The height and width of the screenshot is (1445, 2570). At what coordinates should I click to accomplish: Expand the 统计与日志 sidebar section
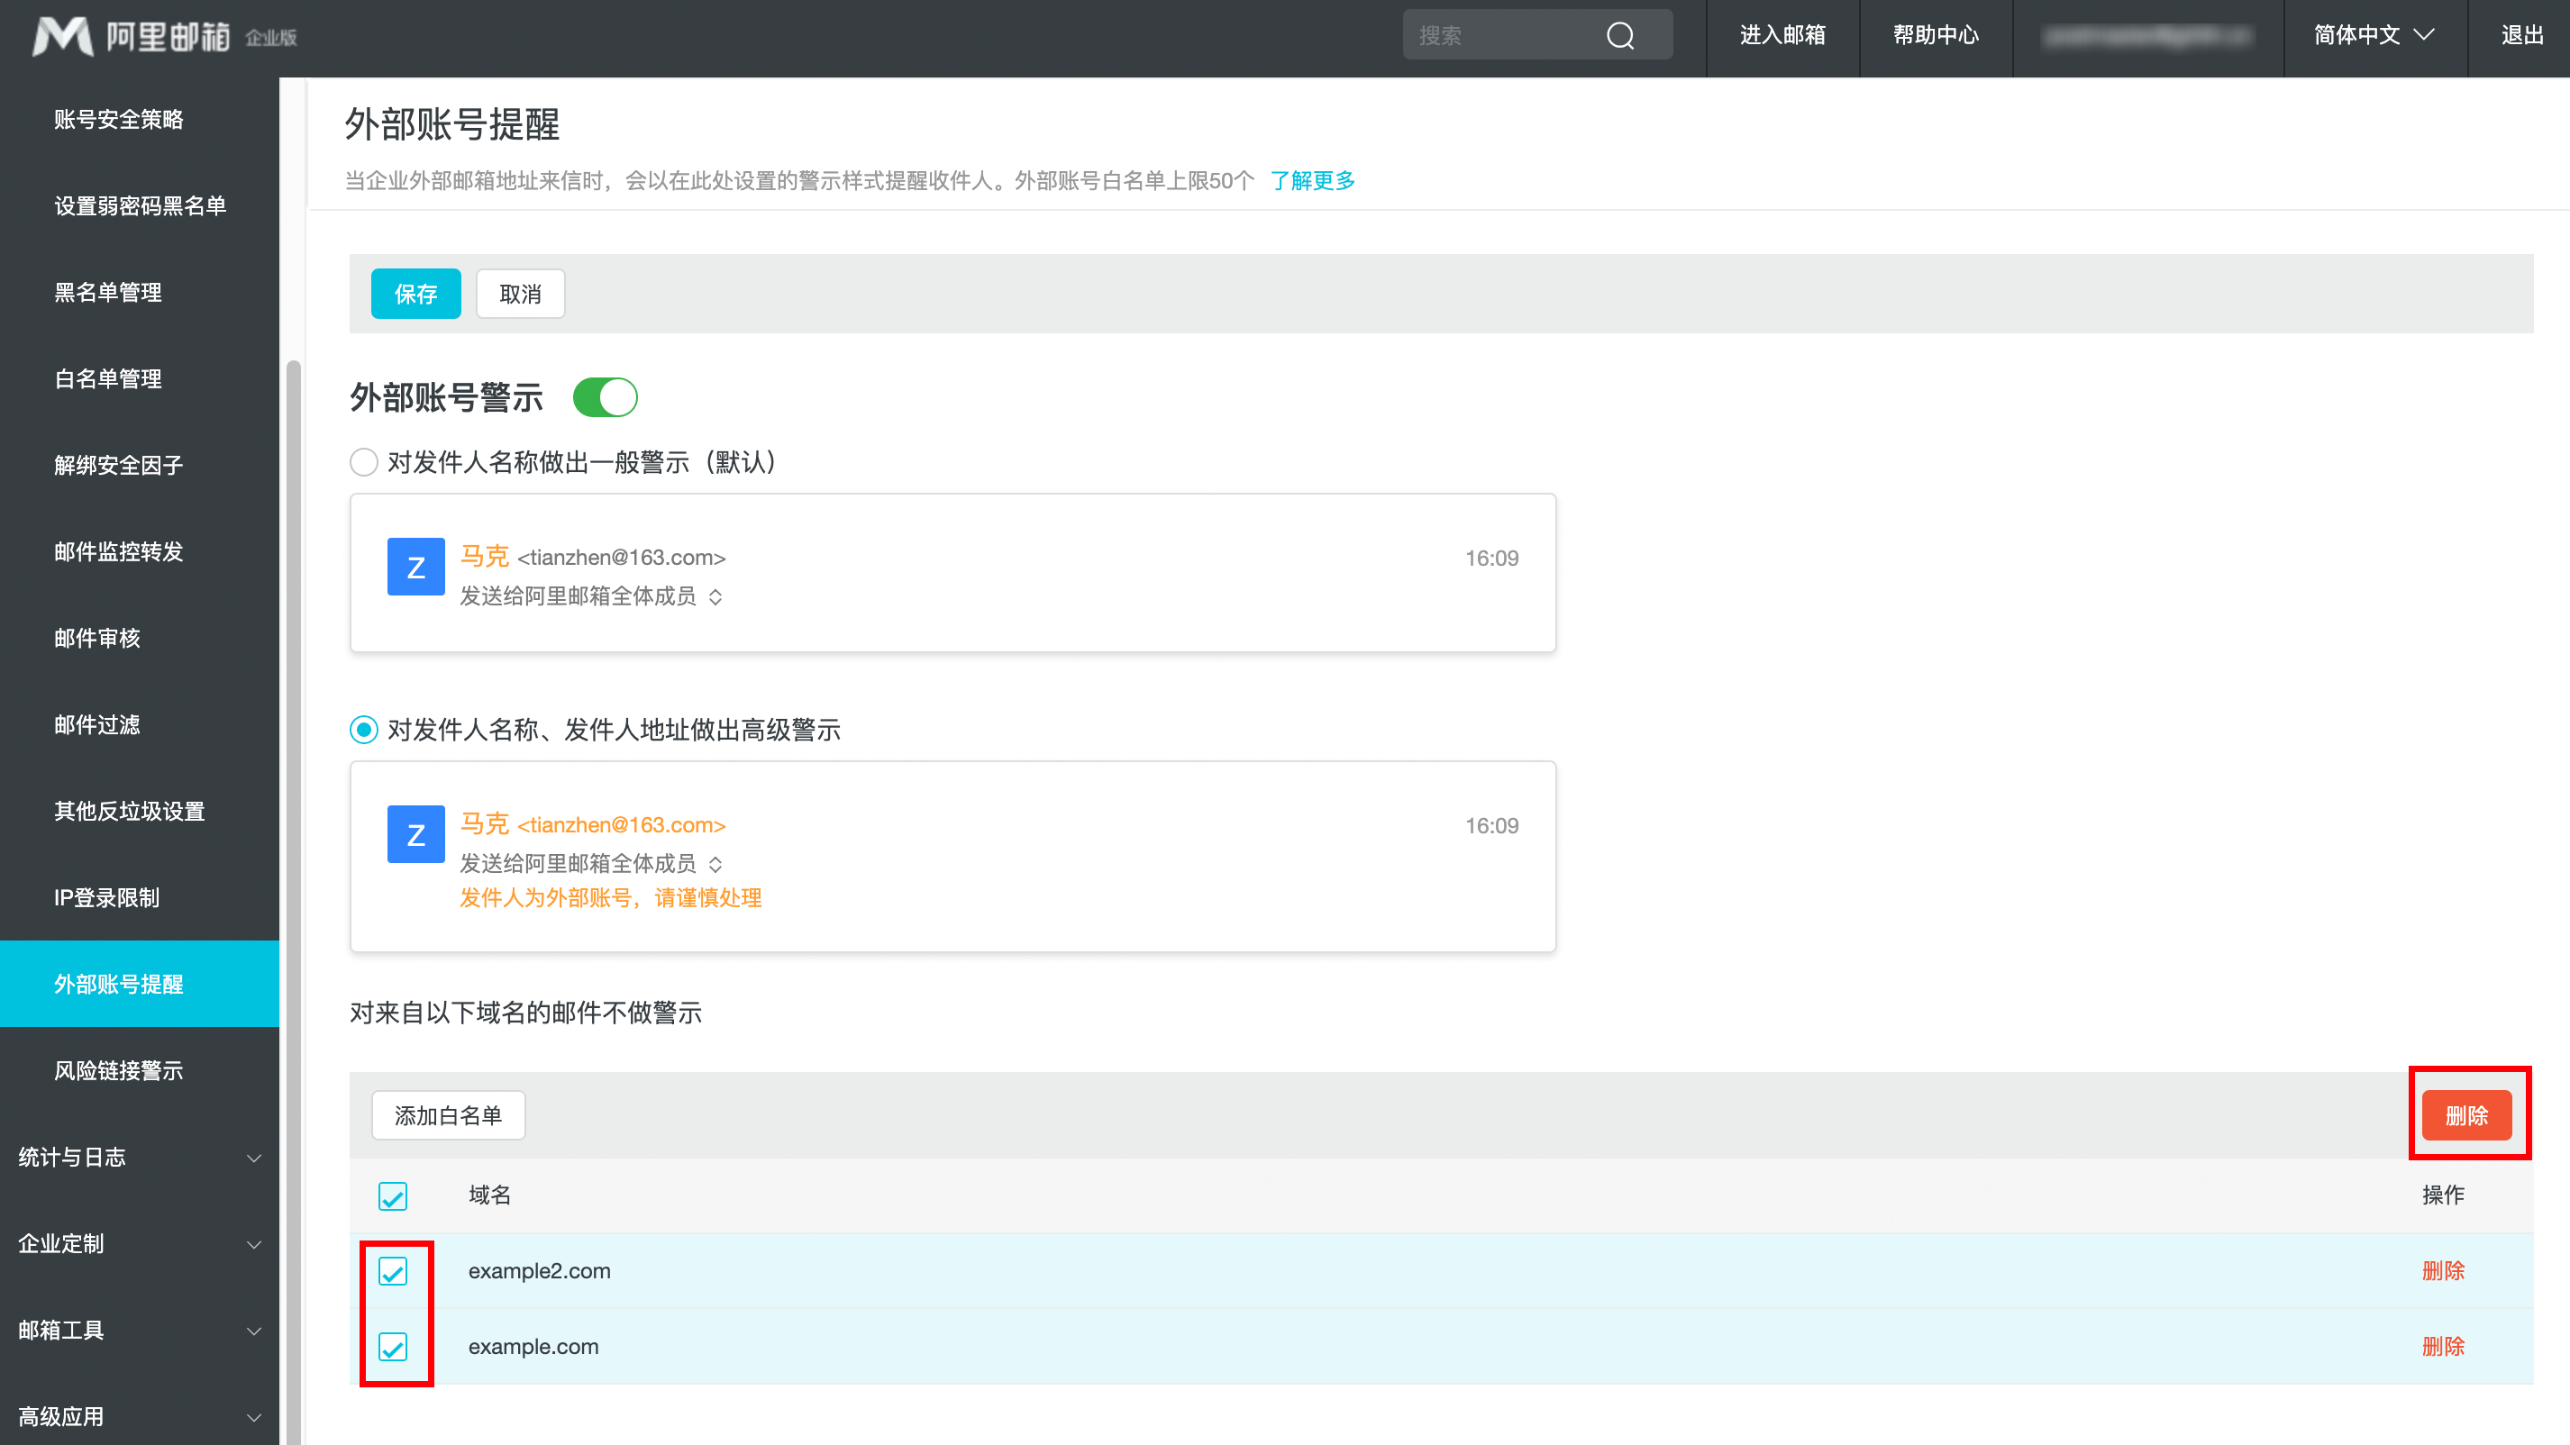click(140, 1157)
